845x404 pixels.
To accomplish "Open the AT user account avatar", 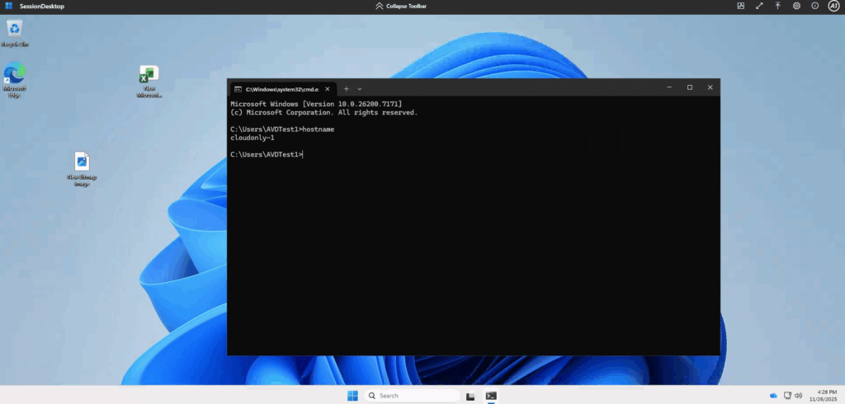I will point(833,6).
